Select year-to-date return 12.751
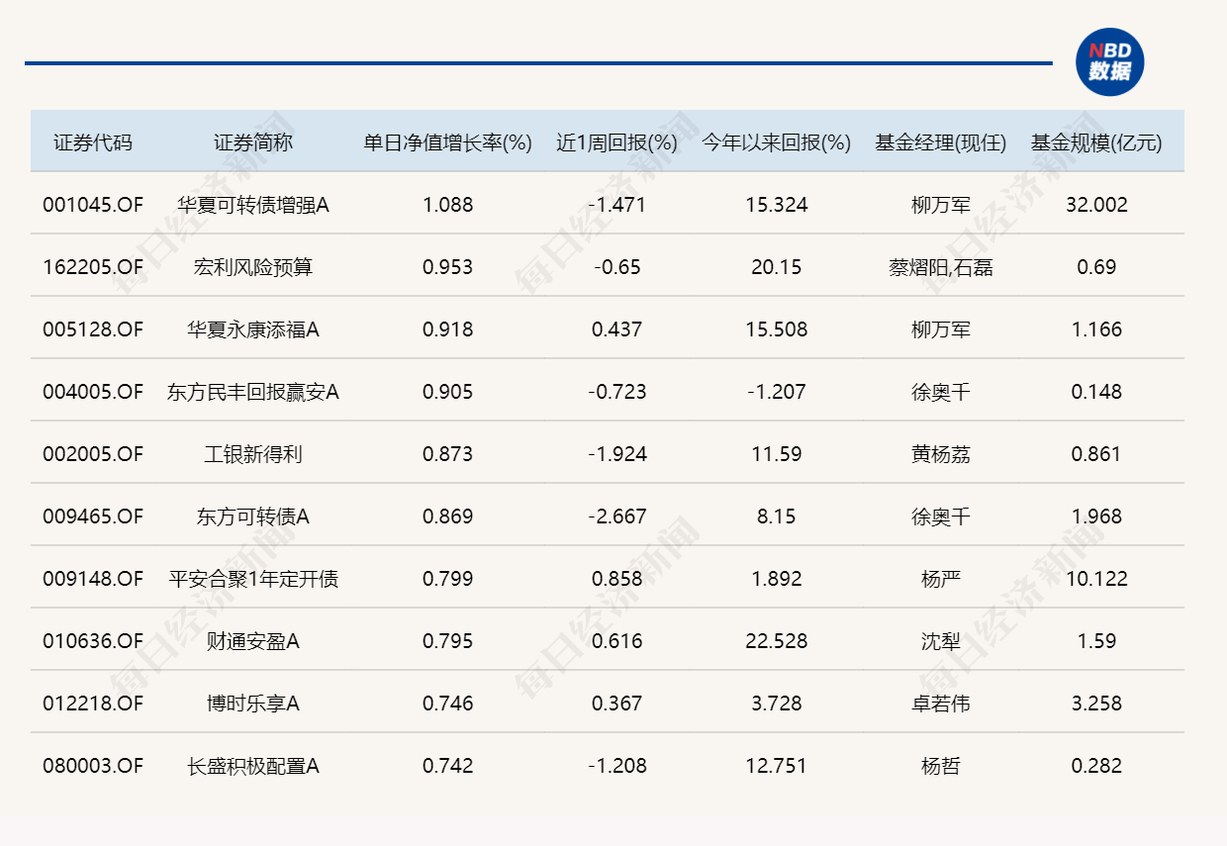This screenshot has height=846, width=1227. pos(777,766)
